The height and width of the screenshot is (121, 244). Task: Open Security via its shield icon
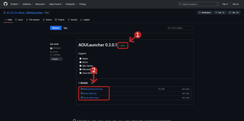[x=69, y=20]
